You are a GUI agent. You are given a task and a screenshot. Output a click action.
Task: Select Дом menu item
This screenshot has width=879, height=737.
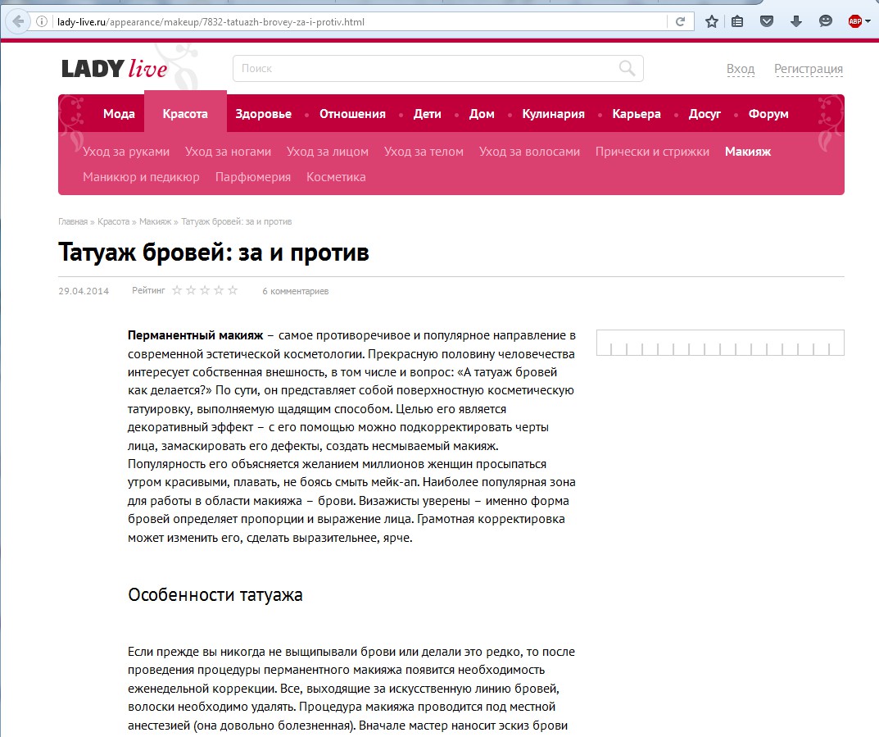coord(482,114)
